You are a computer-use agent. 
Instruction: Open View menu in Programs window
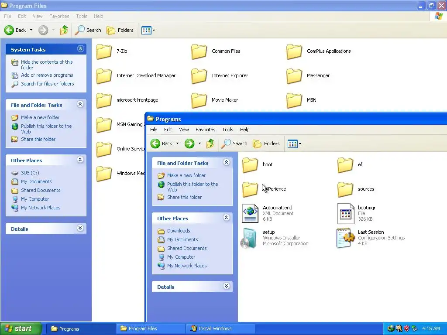(184, 130)
